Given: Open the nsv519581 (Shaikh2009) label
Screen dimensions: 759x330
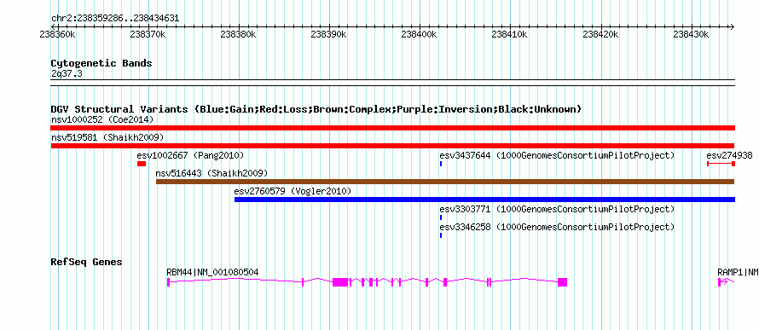Looking at the screenshot, I should 107,137.
